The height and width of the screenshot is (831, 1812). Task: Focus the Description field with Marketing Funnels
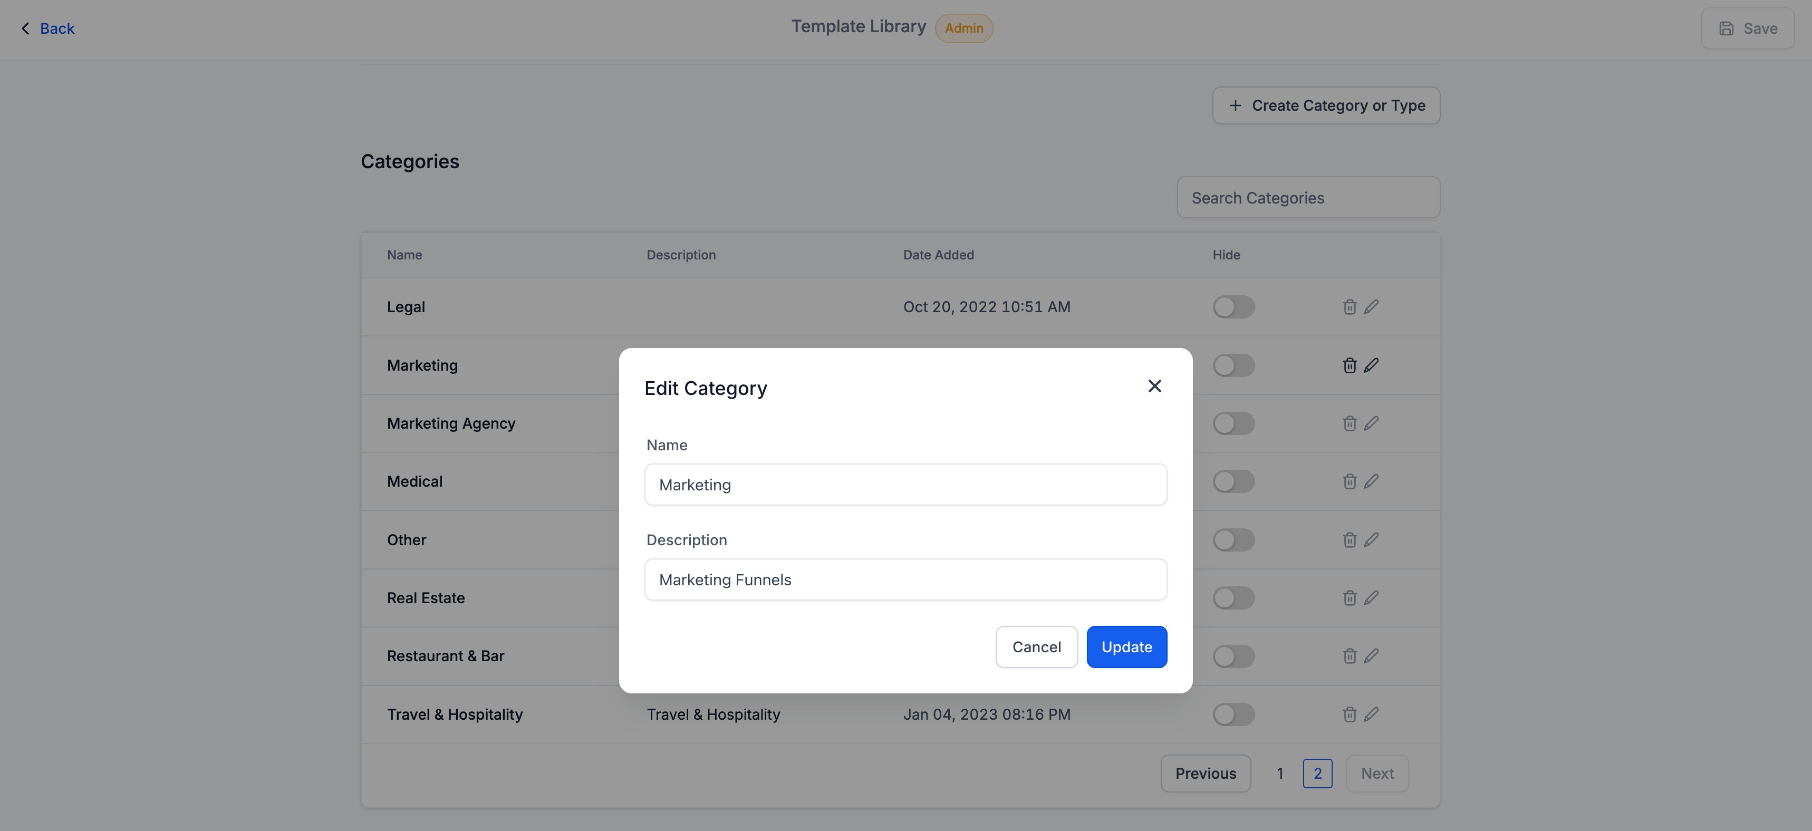tap(905, 579)
